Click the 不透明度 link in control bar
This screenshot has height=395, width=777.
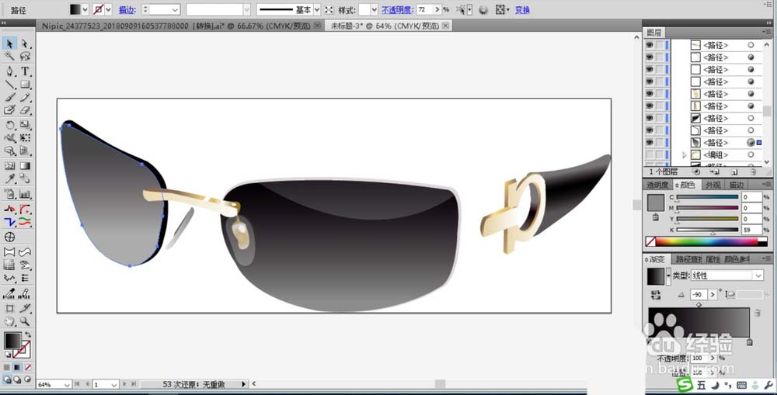[397, 9]
